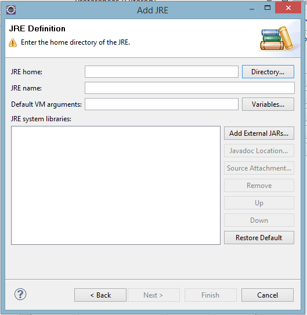Minimize the Add JRE window
This screenshot has width=307, height=315.
[x=252, y=9]
